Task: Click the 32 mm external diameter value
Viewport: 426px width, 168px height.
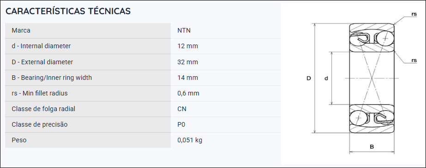Action: [x=187, y=62]
